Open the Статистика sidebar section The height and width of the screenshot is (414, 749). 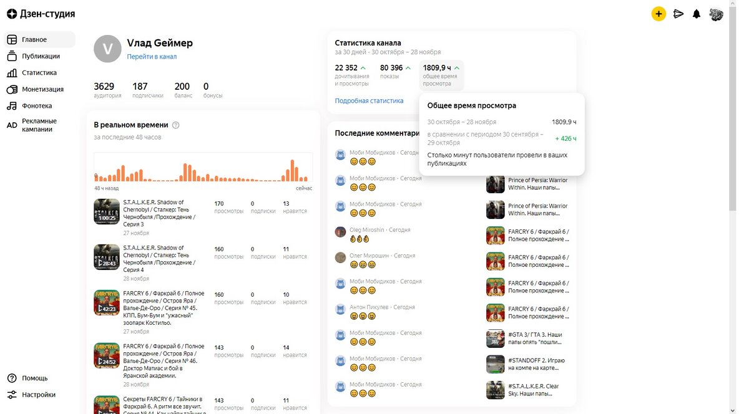point(39,72)
